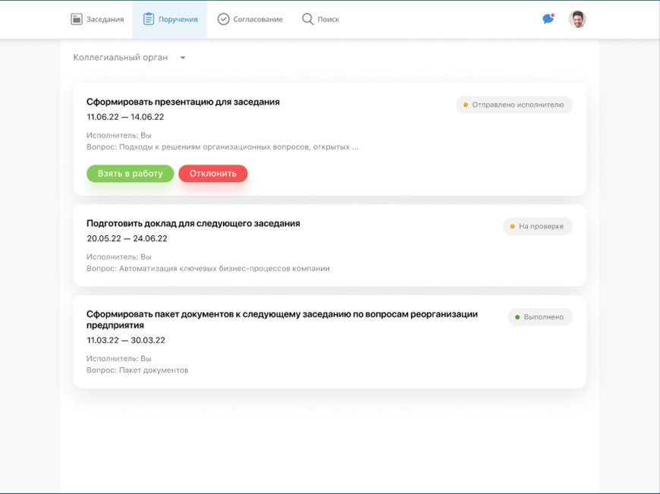Screen dimensions: 660x494
Task: Click the Отправлено исполнителю status badge
Action: pos(514,105)
